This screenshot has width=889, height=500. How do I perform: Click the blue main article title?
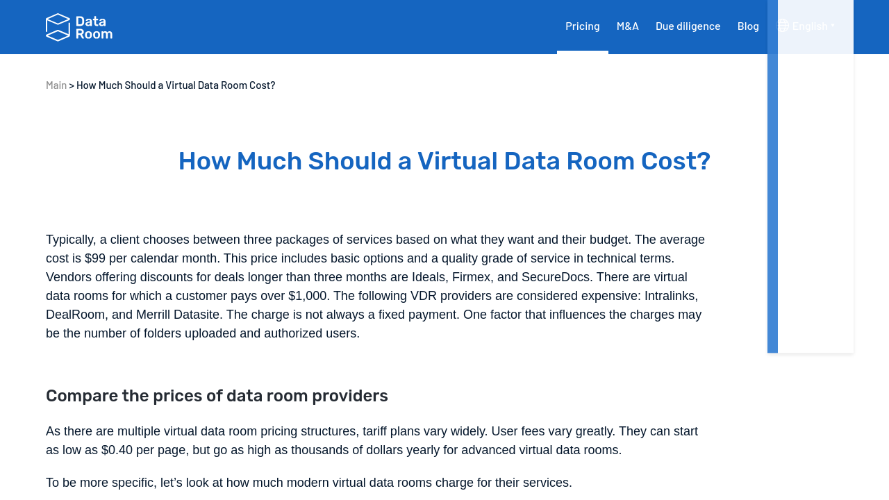[x=444, y=161]
